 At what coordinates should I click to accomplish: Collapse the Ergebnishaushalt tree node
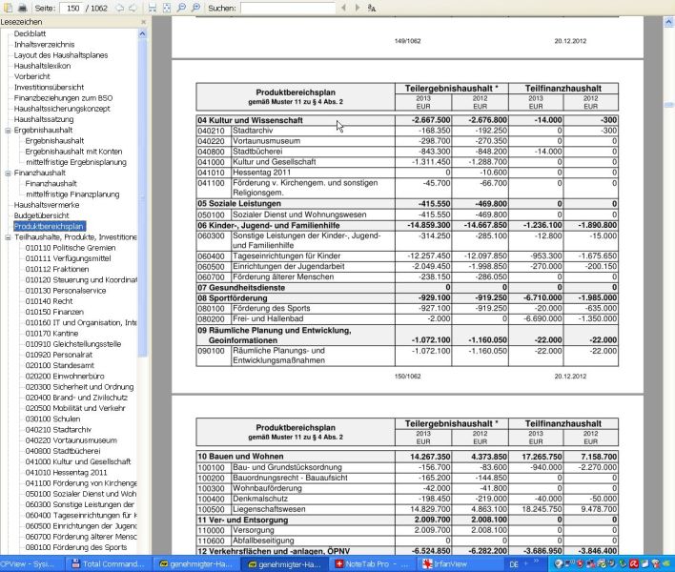[x=8, y=131]
